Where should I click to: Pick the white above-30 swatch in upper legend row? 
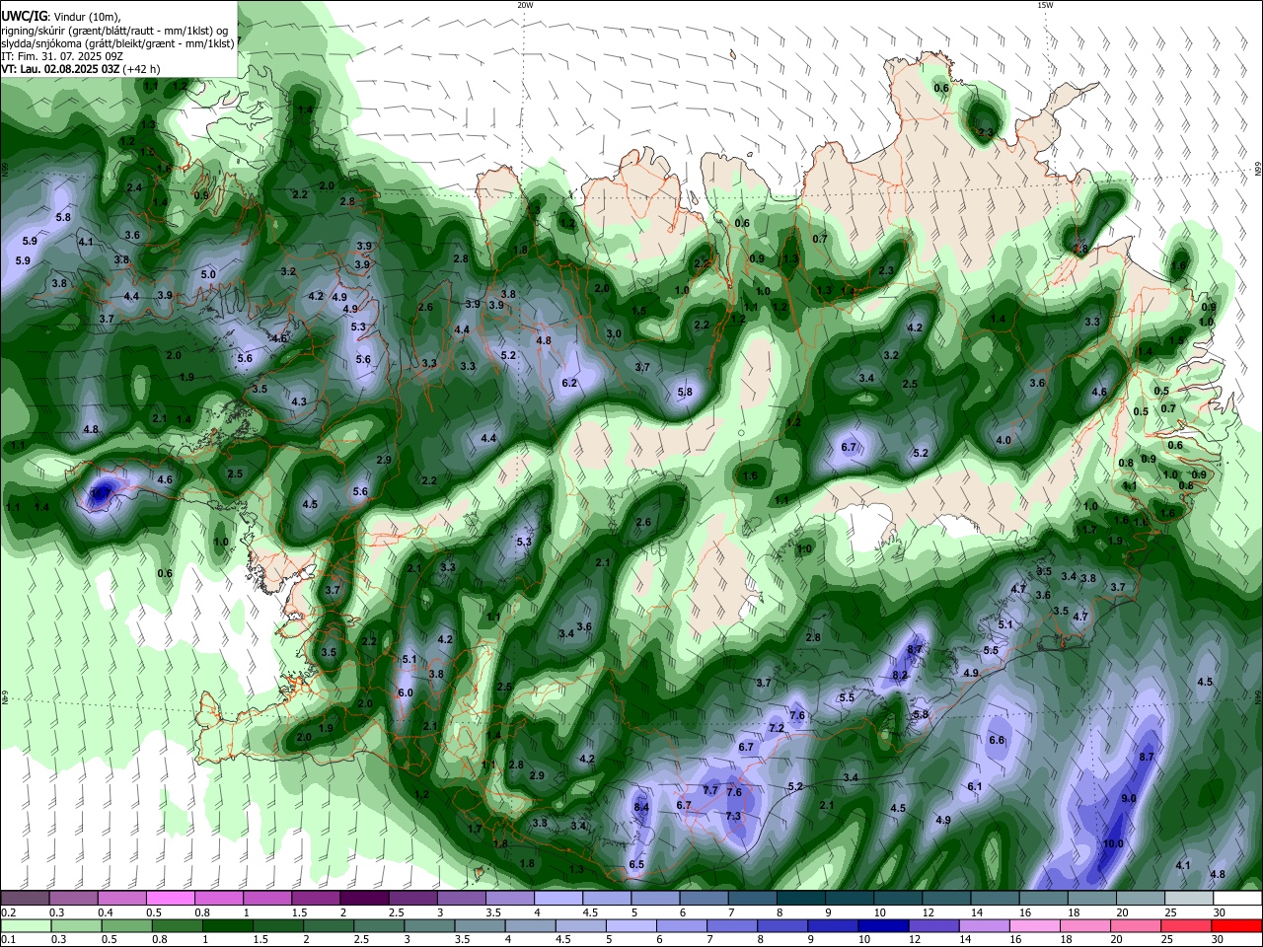click(1238, 899)
